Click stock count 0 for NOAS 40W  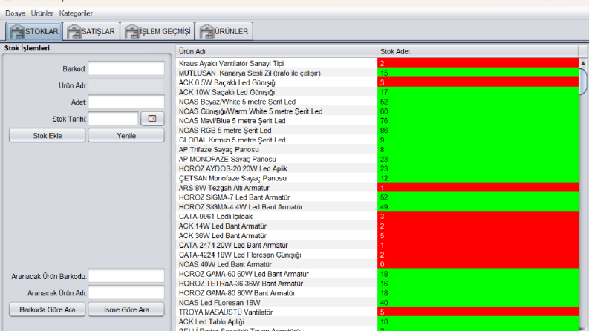tap(478, 264)
